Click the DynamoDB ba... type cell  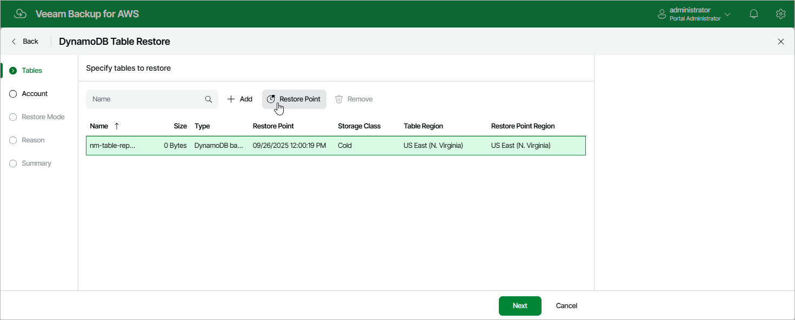coord(219,146)
